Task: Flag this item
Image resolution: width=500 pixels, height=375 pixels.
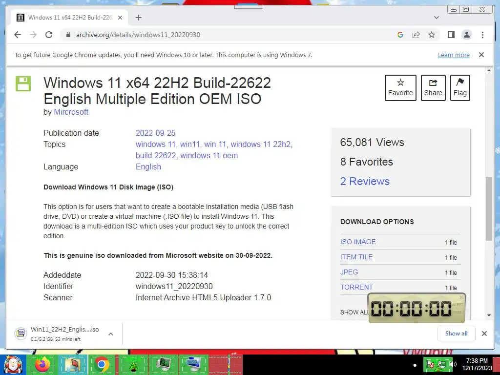Action: [460, 88]
